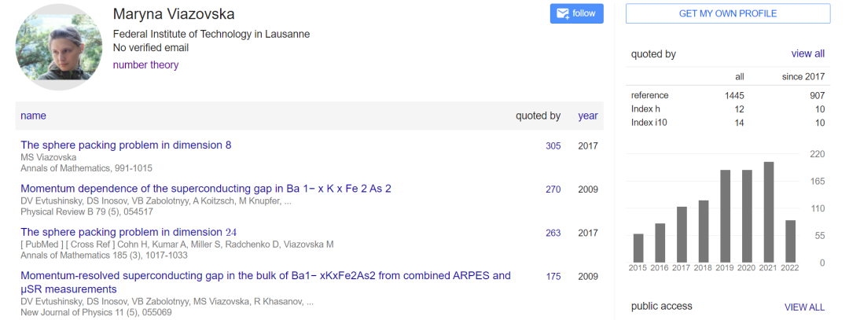
Task: Open 'The sphere packing problem in dimension 24'
Action: [128, 232]
